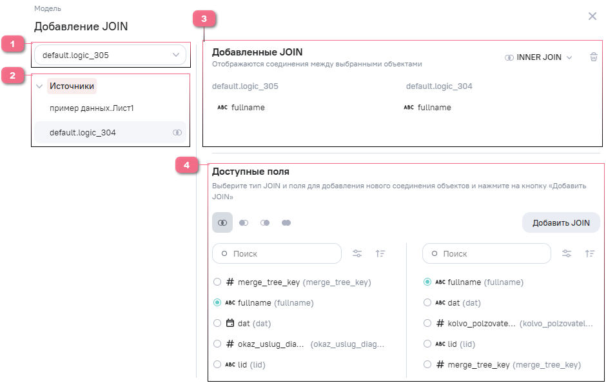
Task: Delete the added INNER JOIN with trash icon
Action: tap(594, 57)
